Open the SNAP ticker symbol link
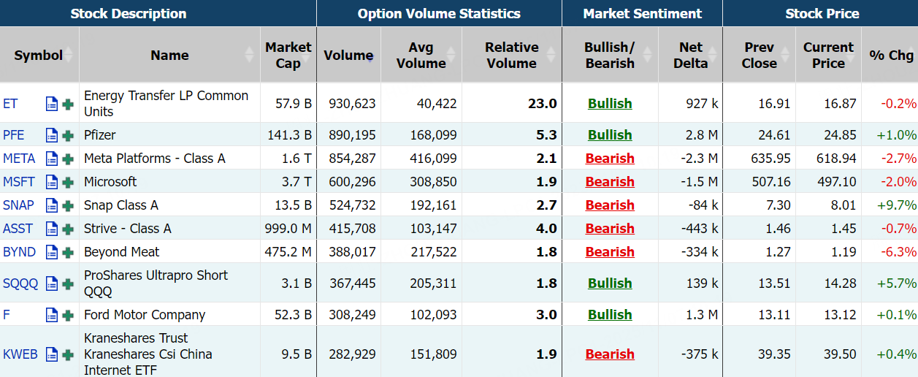918x377 pixels. 18,205
